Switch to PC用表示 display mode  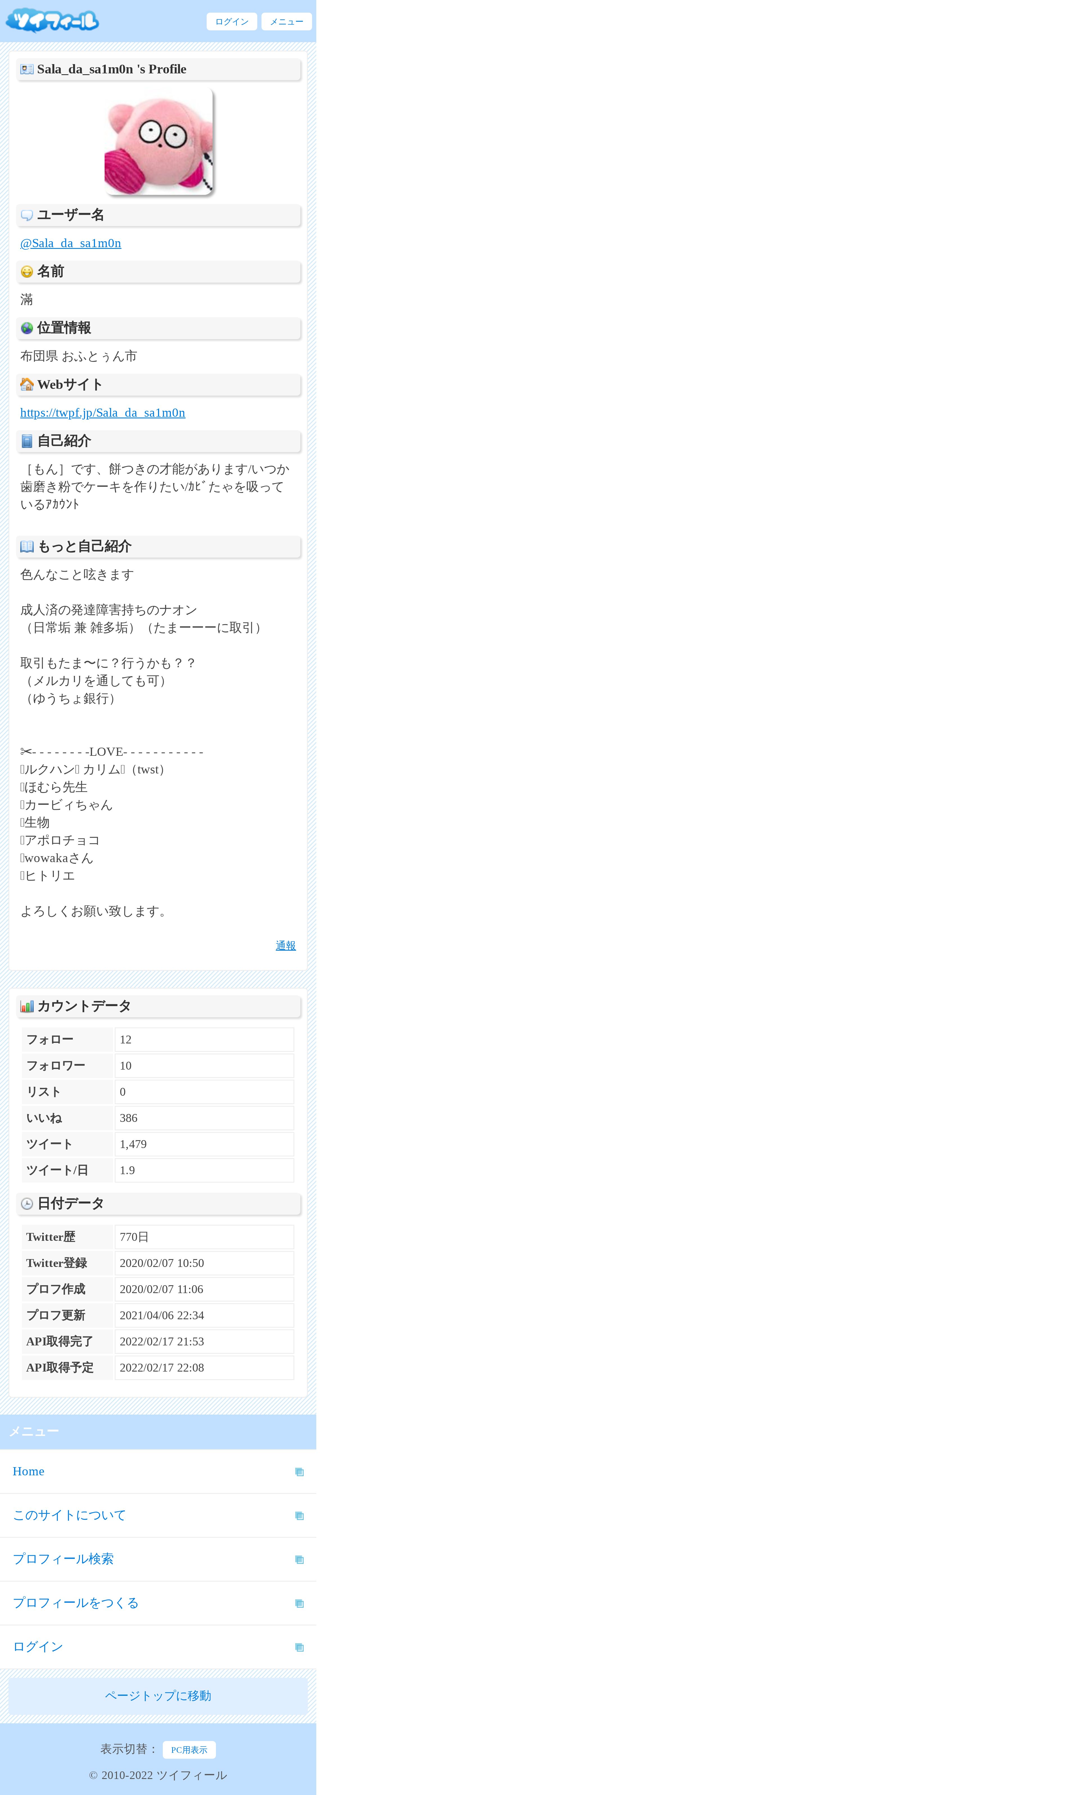pos(189,1750)
